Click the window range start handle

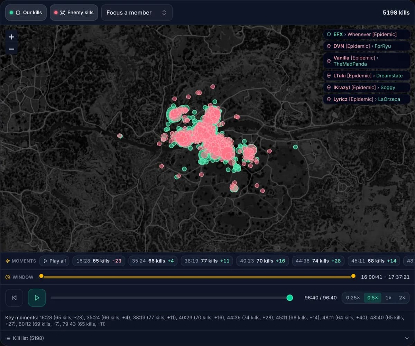click(41, 276)
